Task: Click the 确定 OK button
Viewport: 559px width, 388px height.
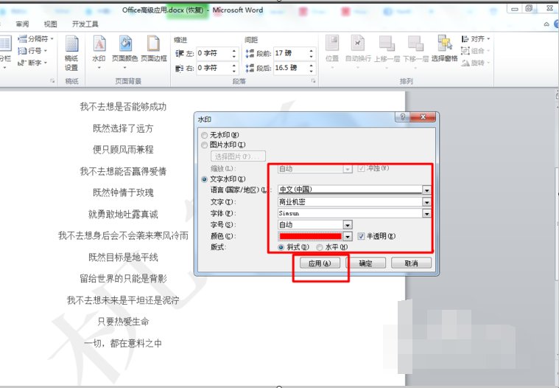Action: [365, 263]
